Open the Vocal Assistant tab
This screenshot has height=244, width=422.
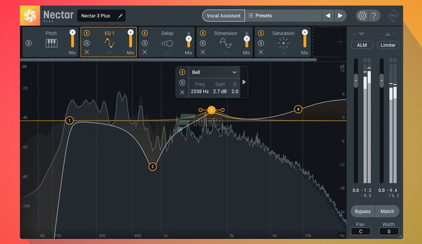click(223, 16)
